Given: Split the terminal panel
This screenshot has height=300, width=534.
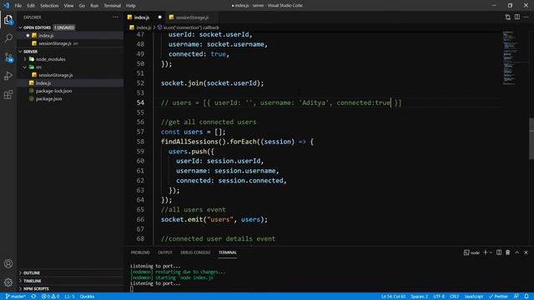Looking at the screenshot, I should [x=499, y=252].
